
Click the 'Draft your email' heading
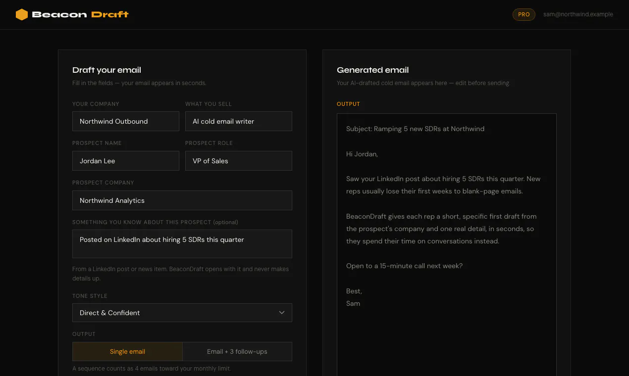(107, 70)
